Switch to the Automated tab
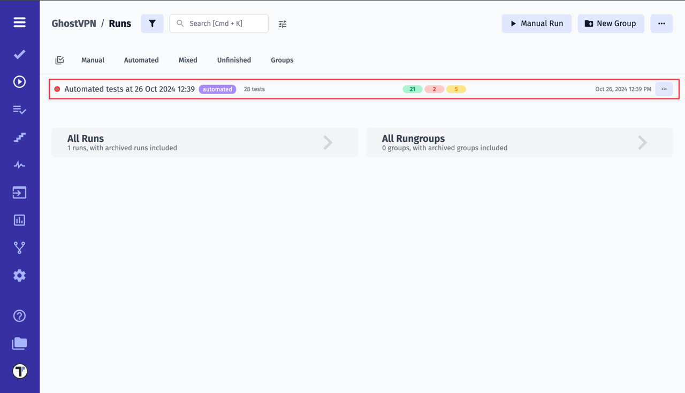685x393 pixels. click(x=141, y=60)
